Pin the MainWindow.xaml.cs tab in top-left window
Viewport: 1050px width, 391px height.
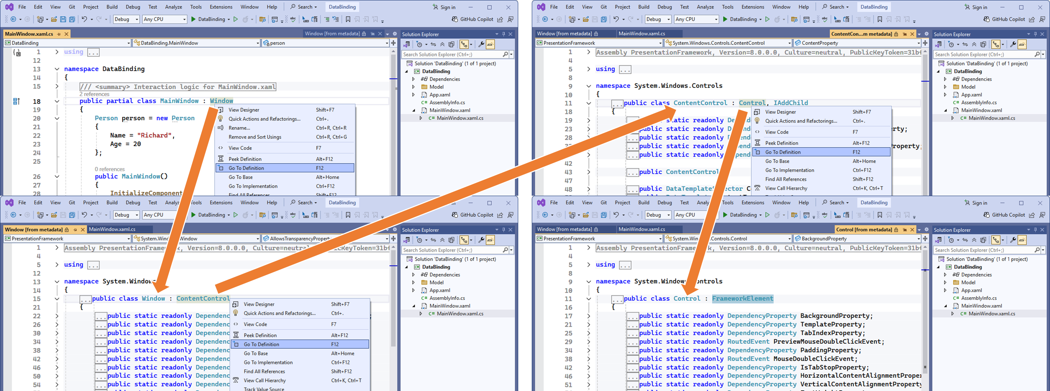(x=59, y=34)
